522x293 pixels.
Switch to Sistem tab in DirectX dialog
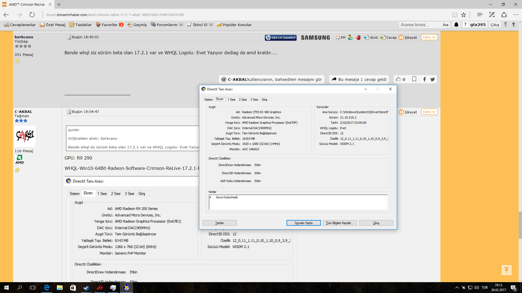click(209, 100)
